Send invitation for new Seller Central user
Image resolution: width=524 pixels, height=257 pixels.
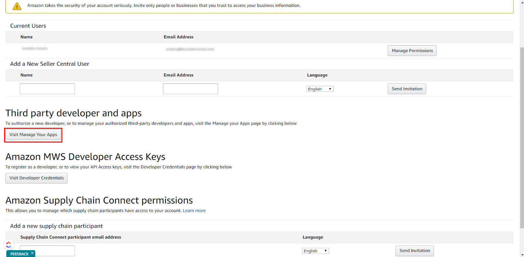(407, 89)
